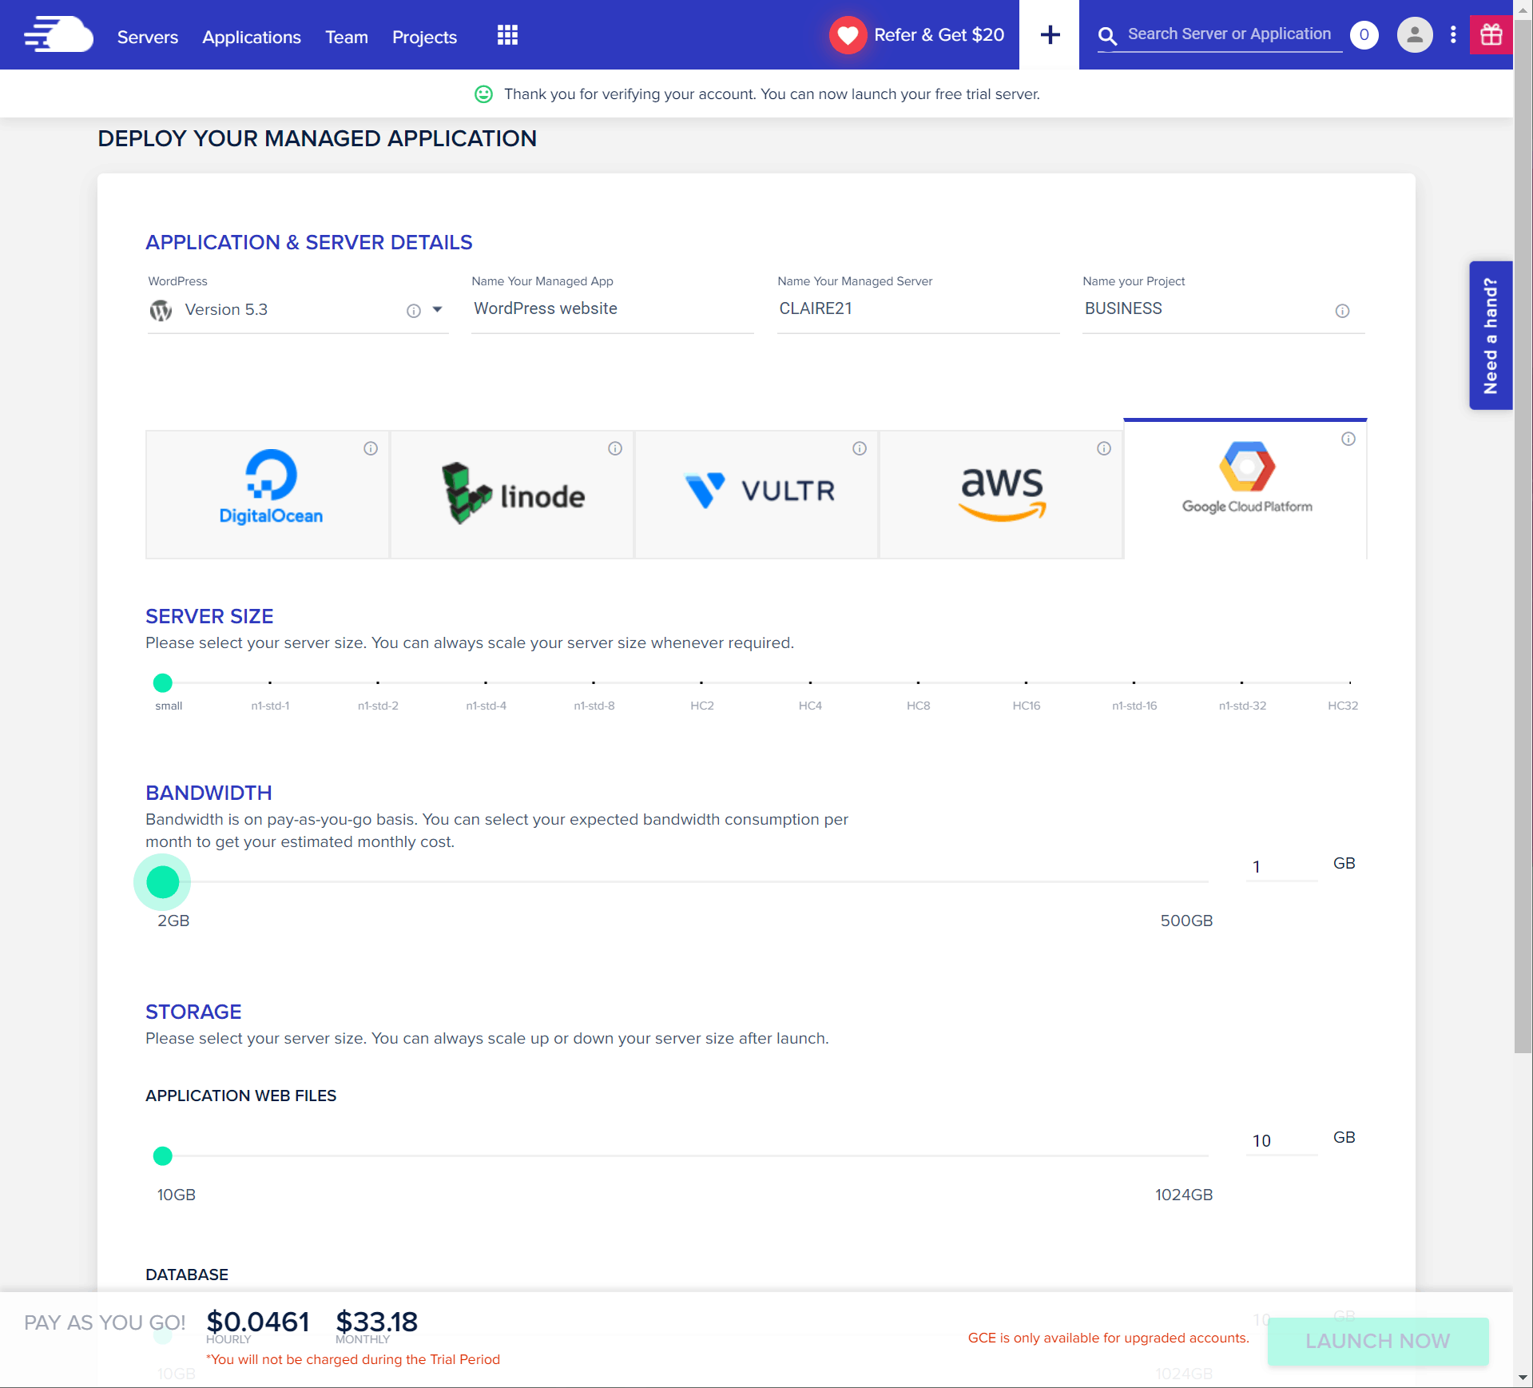Image resolution: width=1533 pixels, height=1388 pixels.
Task: Click the Name Your Managed App field
Action: tap(612, 309)
